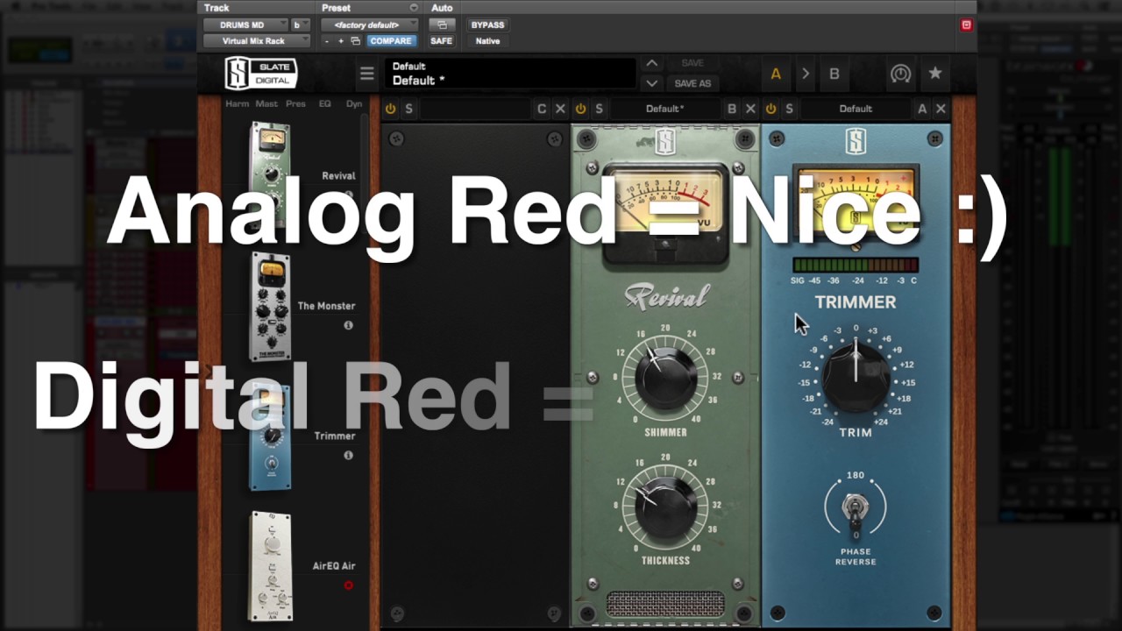
Task: Click the Trimmer TRIM knob
Action: pyautogui.click(x=856, y=377)
